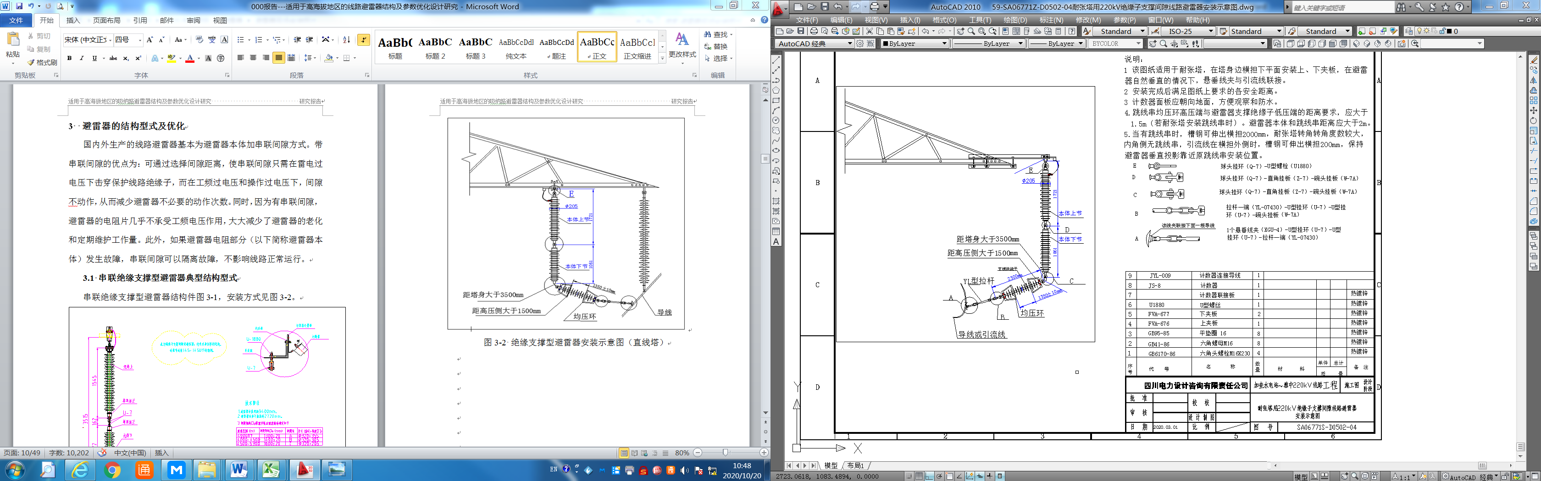Toggle Justify alignment in Word
This screenshot has height=481, width=1541.
coord(278,58)
